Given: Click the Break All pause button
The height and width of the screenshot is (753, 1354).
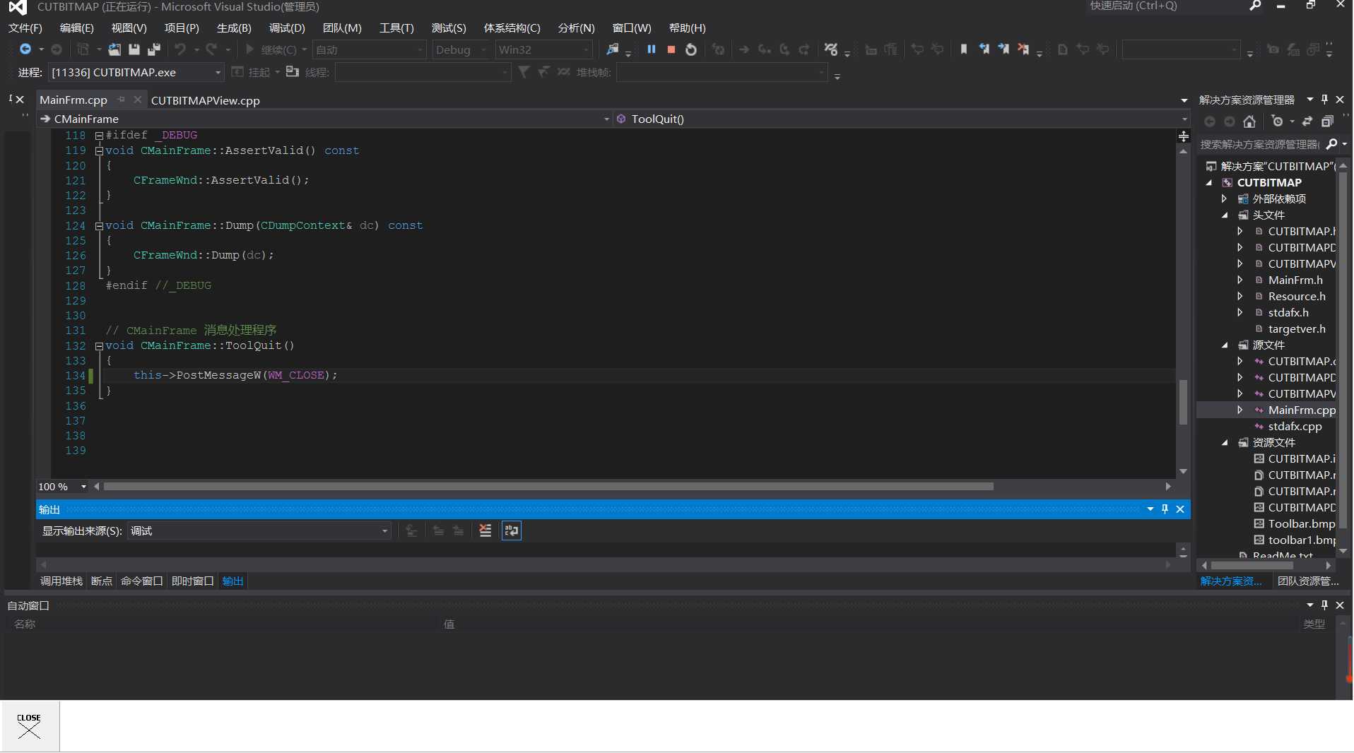Looking at the screenshot, I should tap(652, 49).
